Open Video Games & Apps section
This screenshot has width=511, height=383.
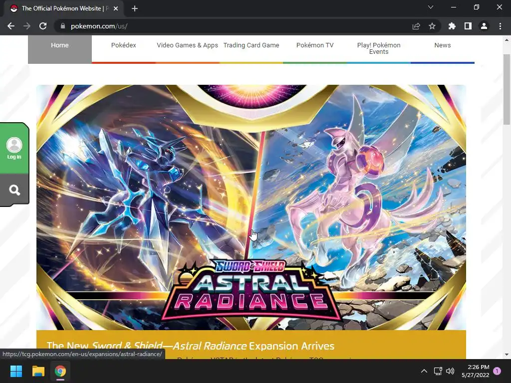[x=188, y=45]
